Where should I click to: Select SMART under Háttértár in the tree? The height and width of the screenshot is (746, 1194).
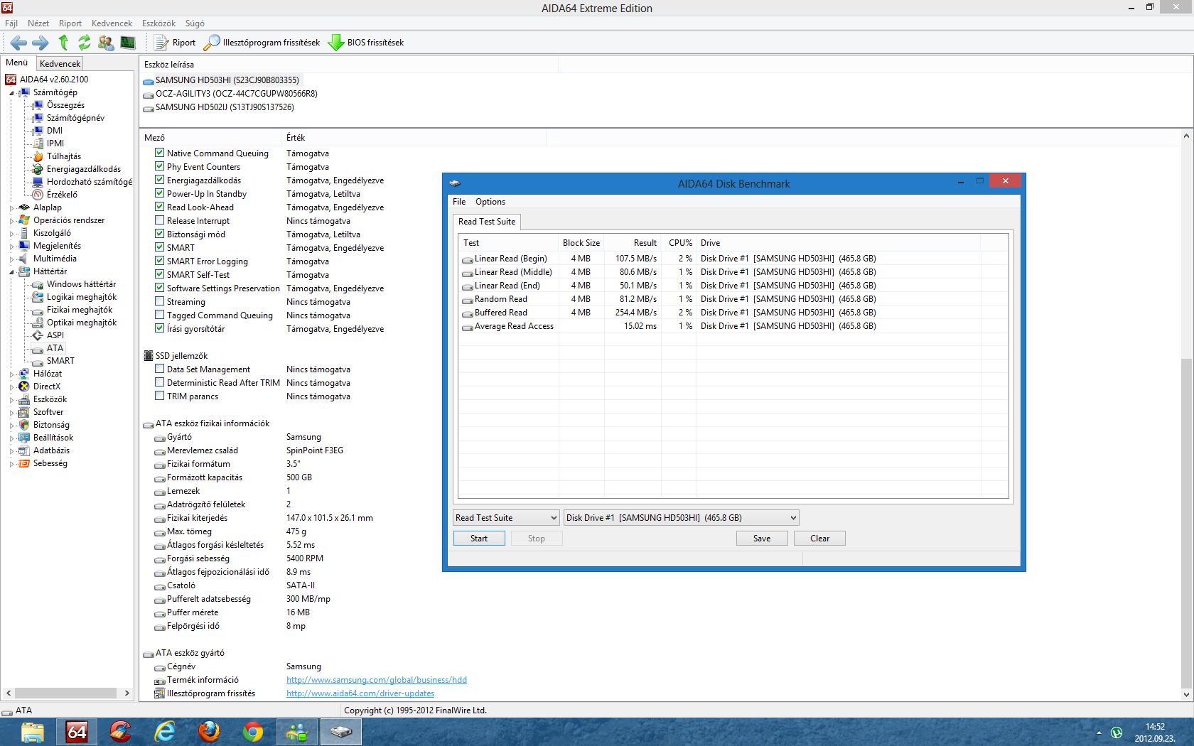[x=60, y=361]
